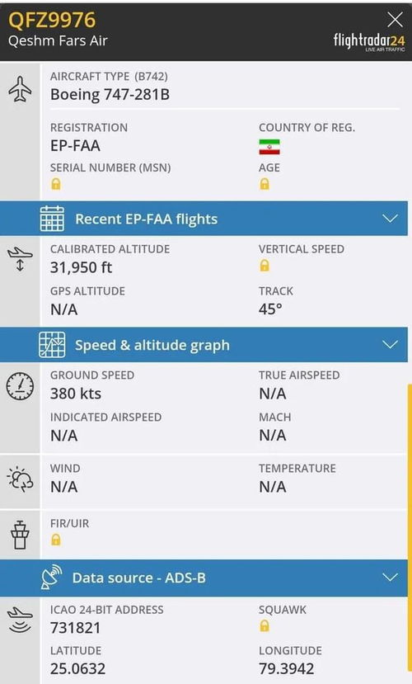Click the calendar icon beside Recent flights
Viewport: 412px width, 684px height.
point(52,219)
